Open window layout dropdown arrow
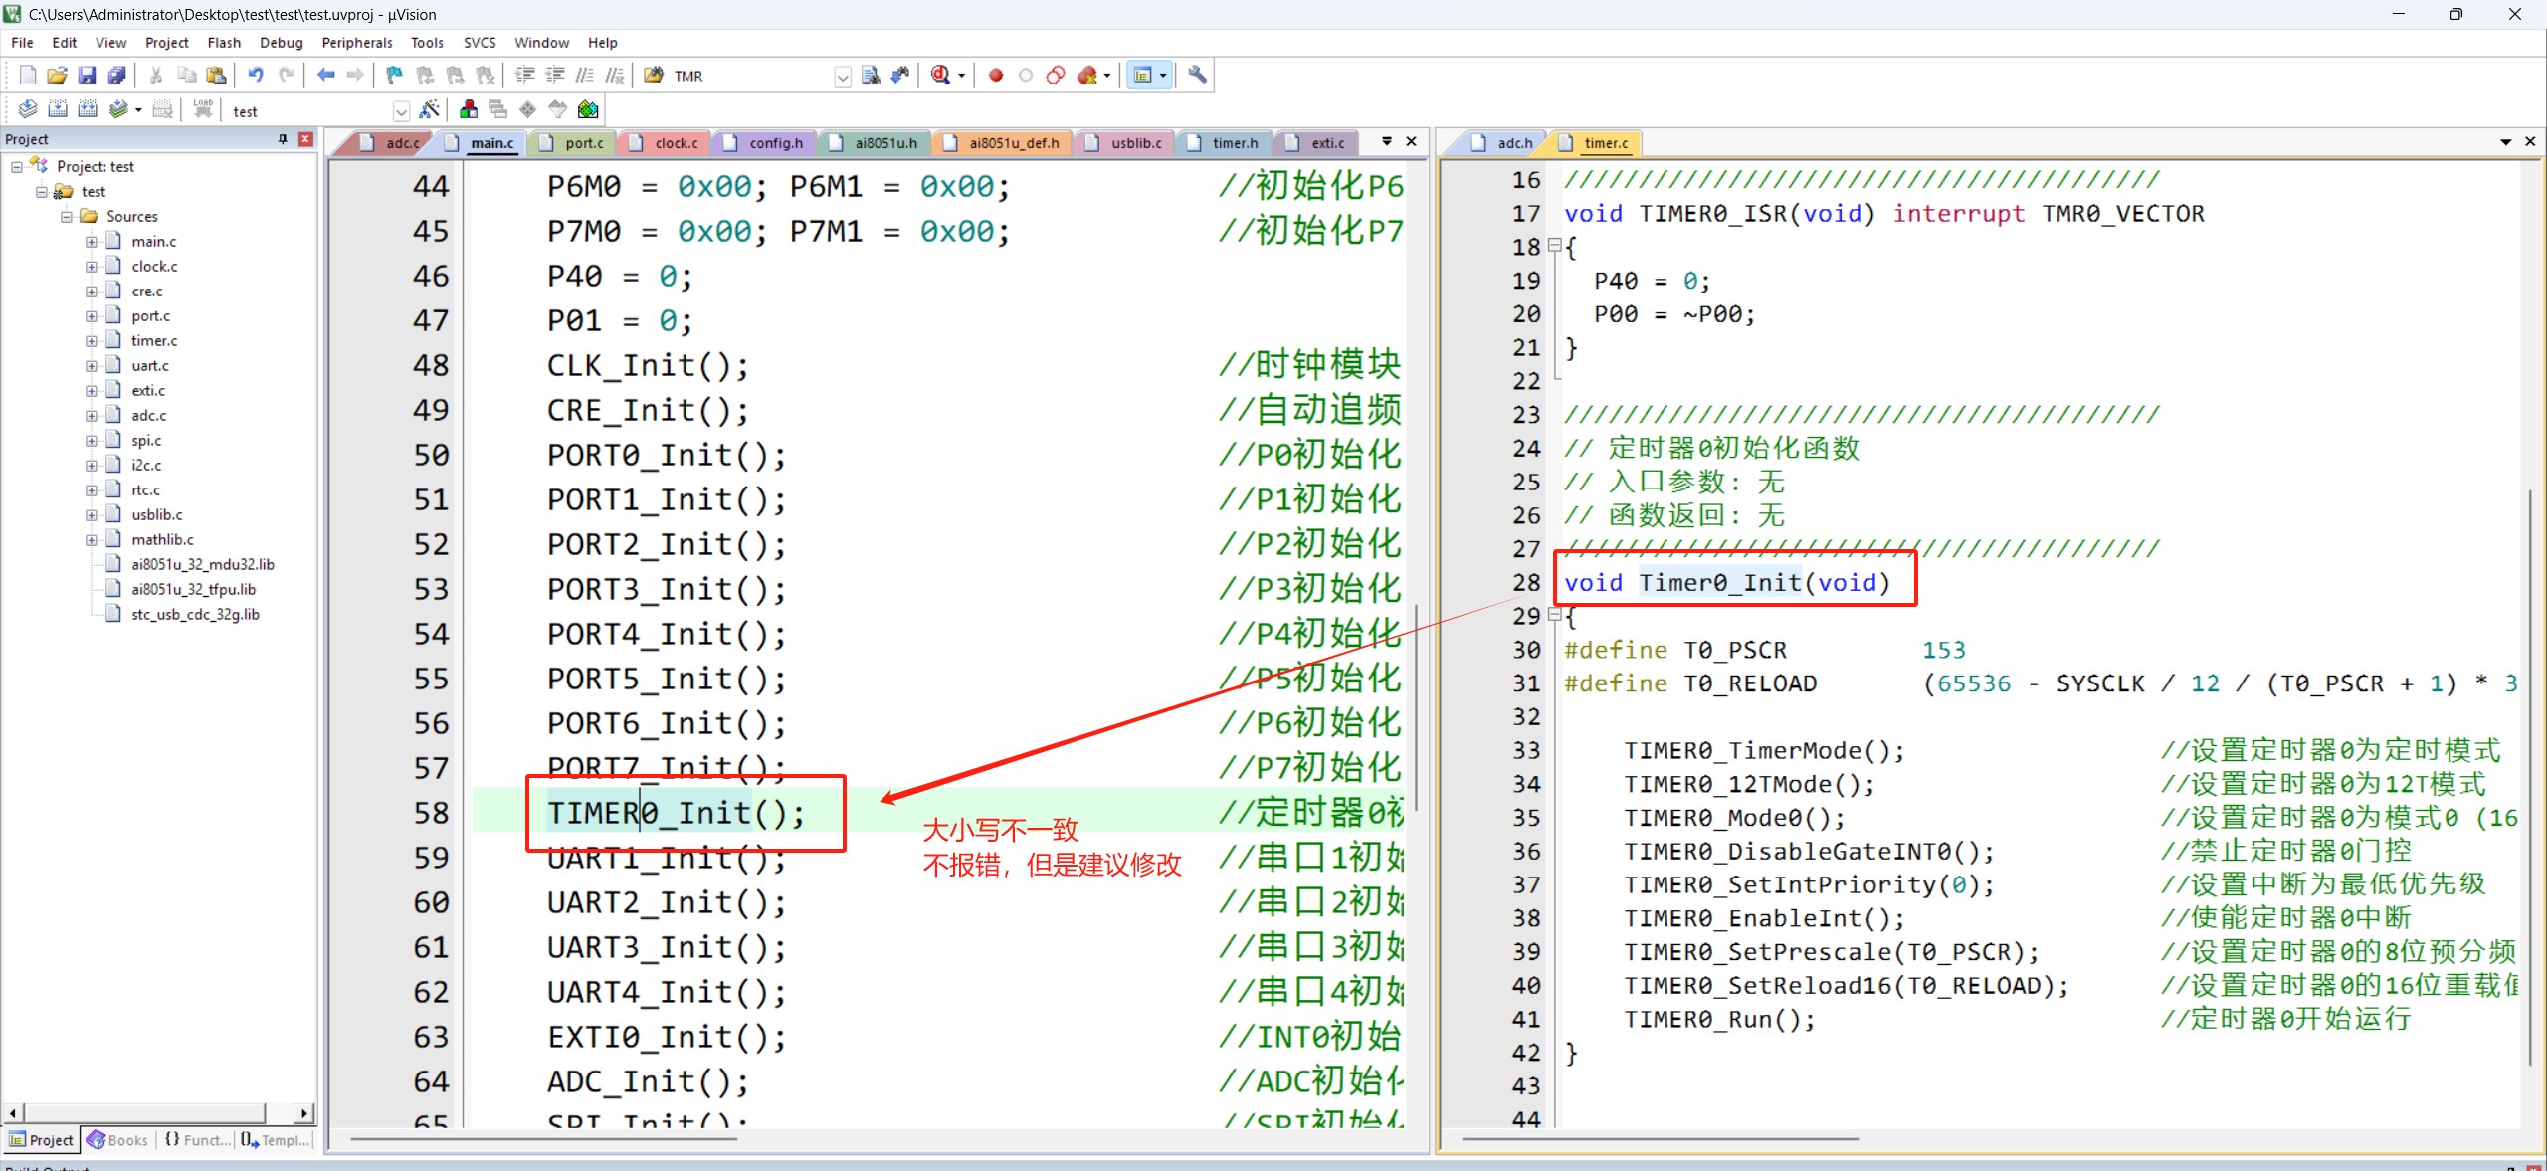 click(1162, 76)
